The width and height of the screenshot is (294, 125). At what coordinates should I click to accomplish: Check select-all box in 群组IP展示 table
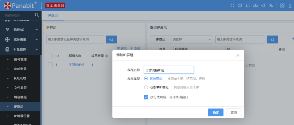click(154, 49)
